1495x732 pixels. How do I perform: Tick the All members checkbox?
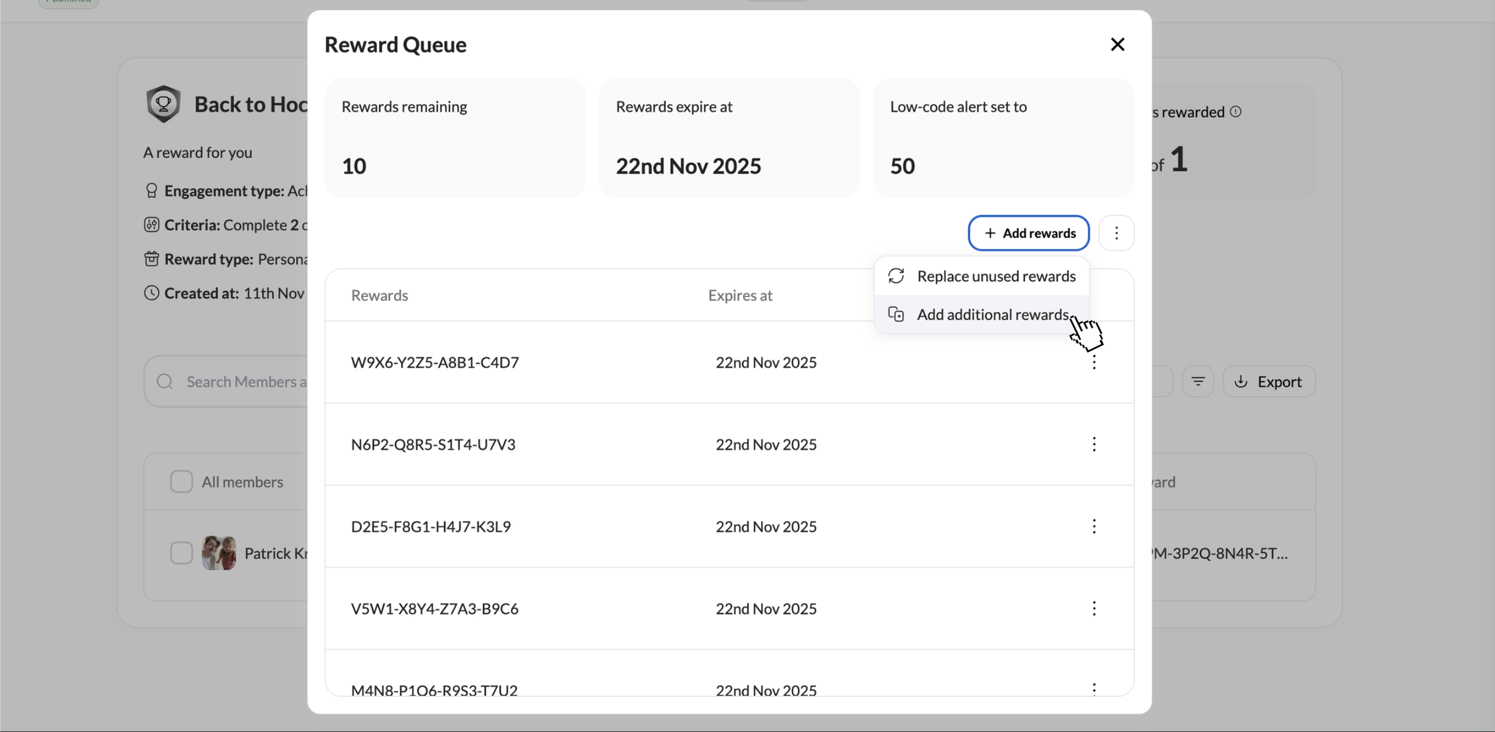pos(181,482)
